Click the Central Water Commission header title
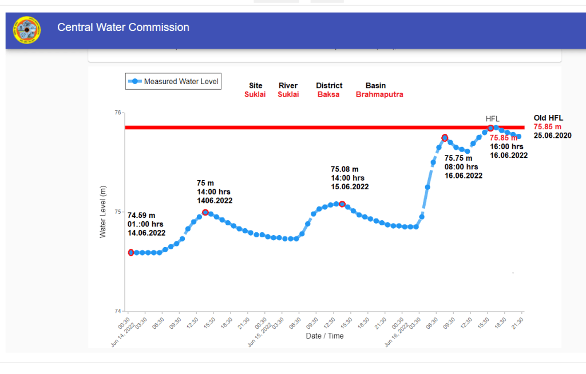The height and width of the screenshot is (374, 586). [123, 27]
